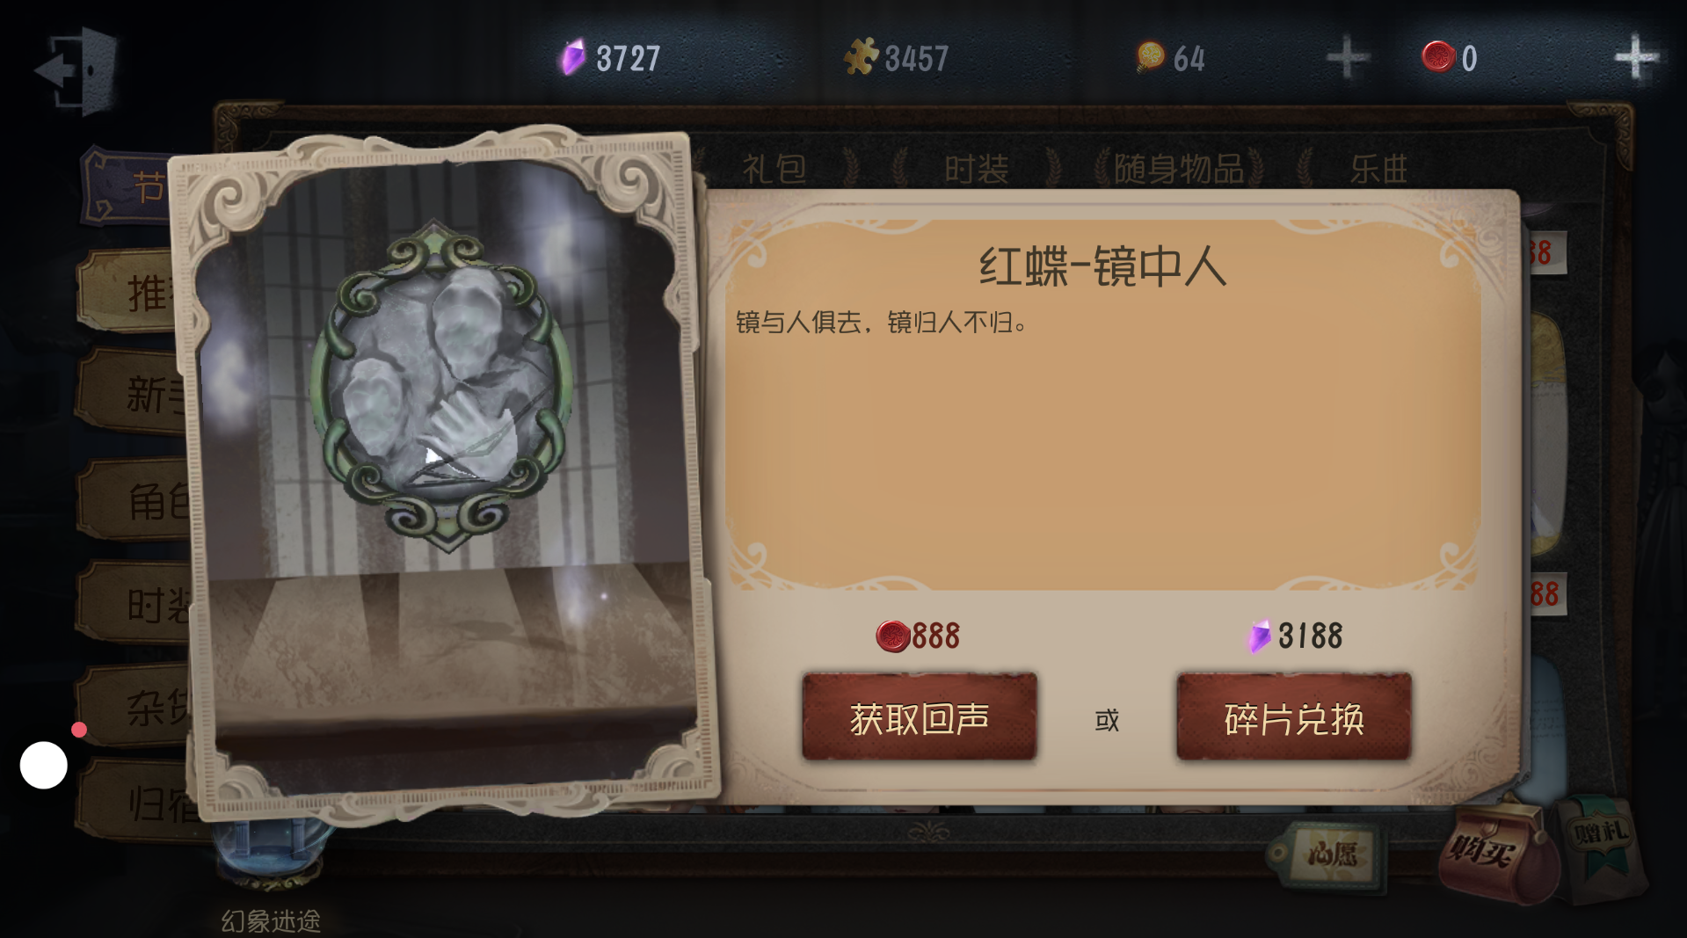
Task: Click the 碎片兑换 button
Action: (x=1293, y=717)
